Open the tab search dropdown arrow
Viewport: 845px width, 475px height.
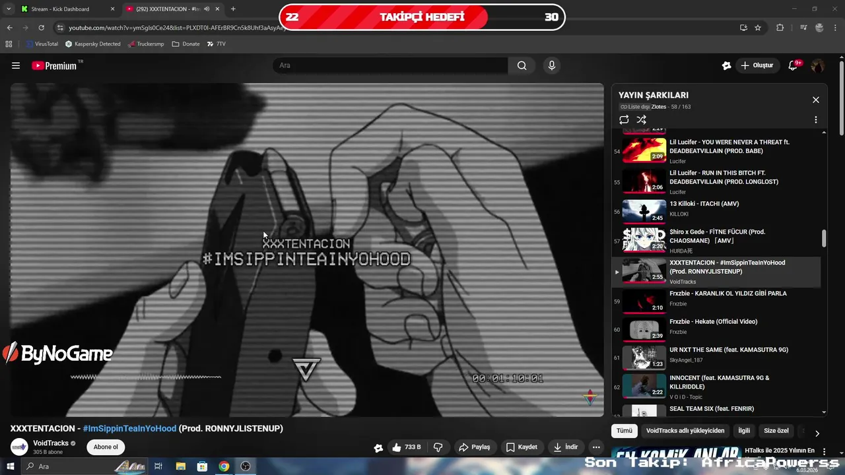pos(9,9)
